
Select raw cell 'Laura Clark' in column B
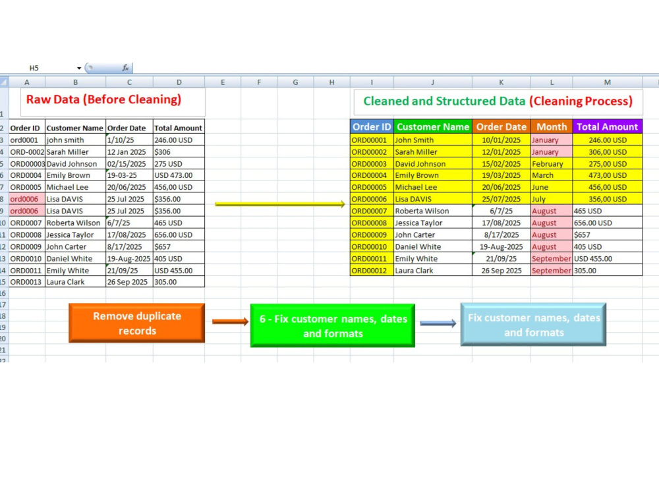(x=75, y=282)
